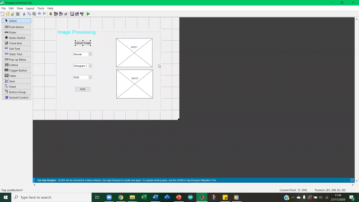Screen dimensions: 359x202
Task: Open the Layout menu
Action: (x=30, y=8)
